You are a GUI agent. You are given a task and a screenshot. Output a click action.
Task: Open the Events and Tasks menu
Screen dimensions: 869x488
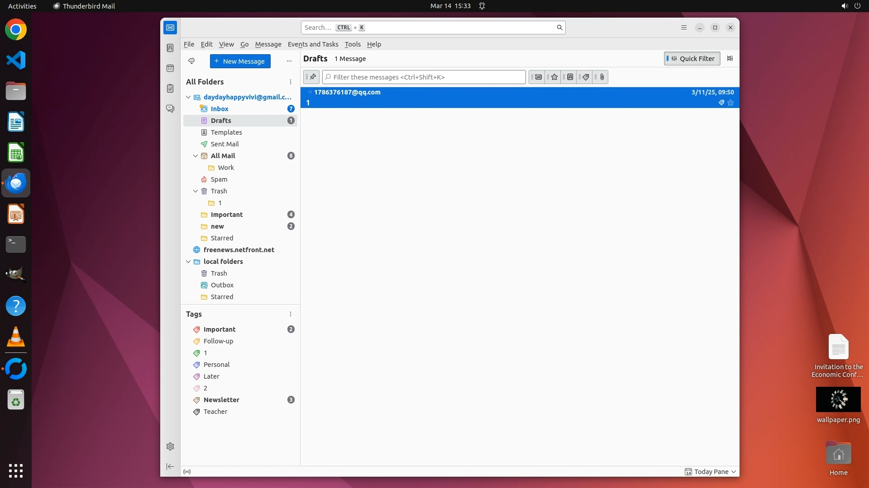click(313, 44)
